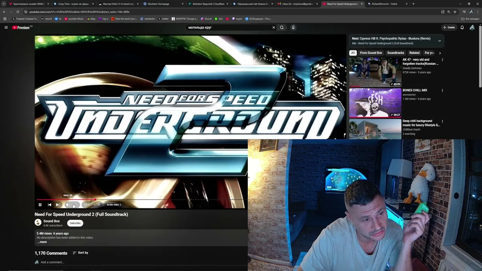Open the 'BONES CHILL MIX' video title
The image size is (482, 271).
click(x=415, y=90)
